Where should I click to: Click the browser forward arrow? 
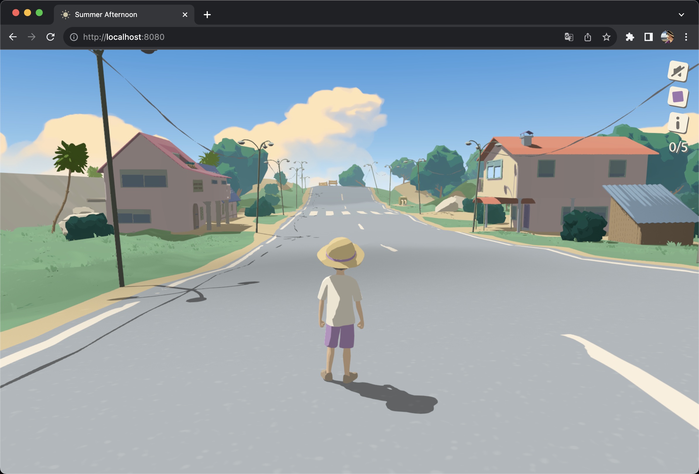[32, 37]
